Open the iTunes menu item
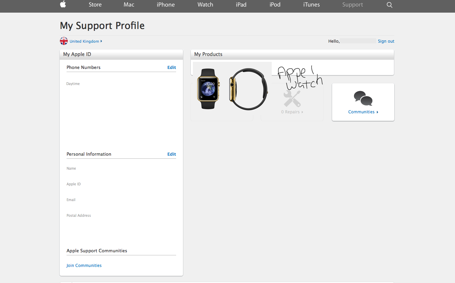 pyautogui.click(x=311, y=5)
